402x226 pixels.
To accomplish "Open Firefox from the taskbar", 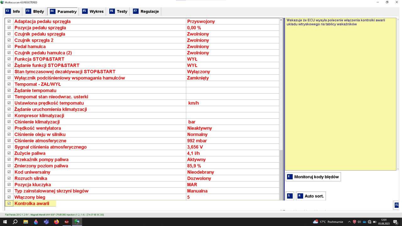I will [x=57, y=222].
